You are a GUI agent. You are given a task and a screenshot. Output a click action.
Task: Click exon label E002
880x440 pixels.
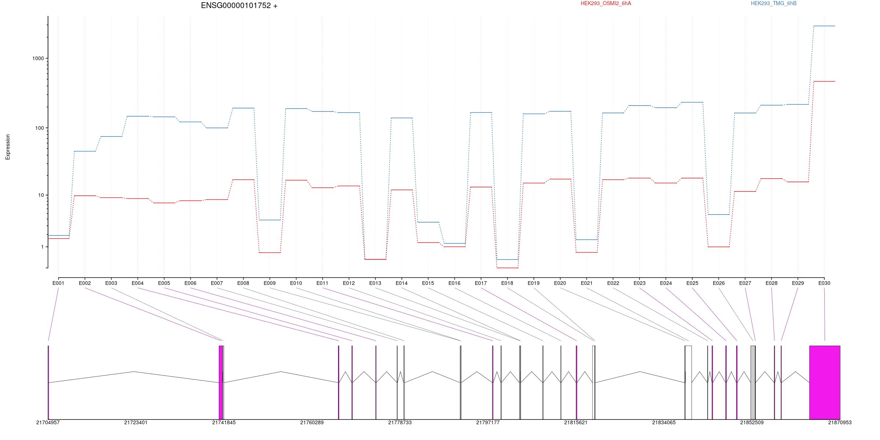85,283
